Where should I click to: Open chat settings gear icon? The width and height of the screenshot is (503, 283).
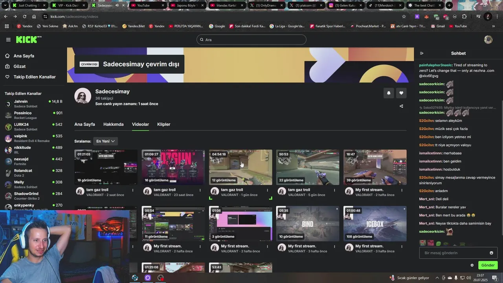coord(472,265)
